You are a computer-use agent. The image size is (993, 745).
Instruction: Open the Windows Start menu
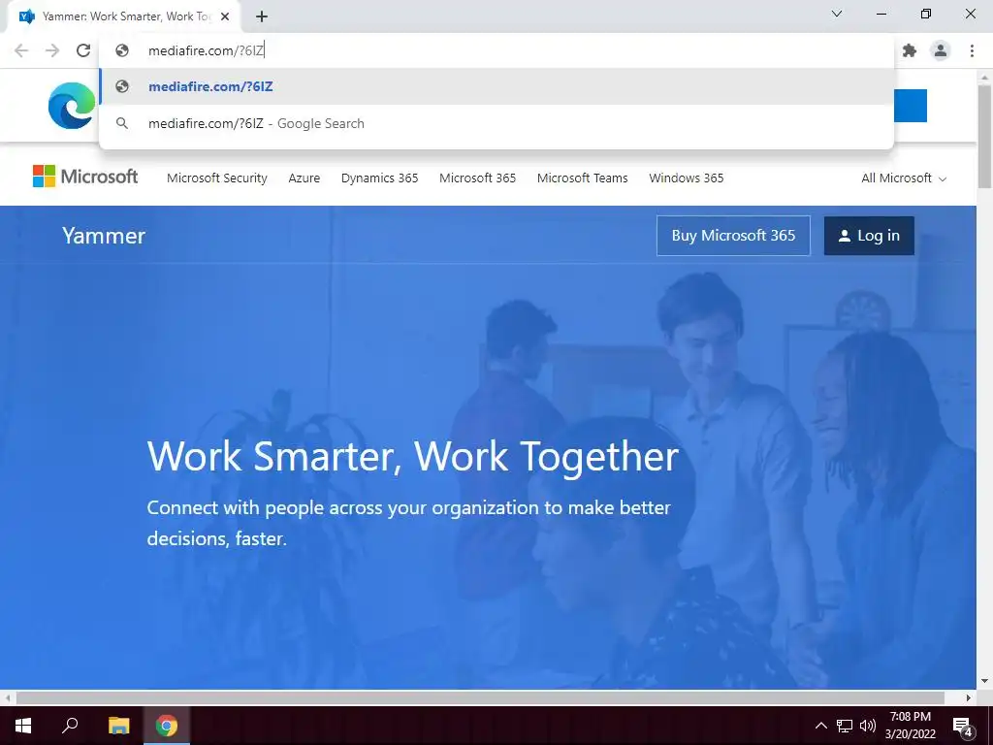[x=23, y=726]
